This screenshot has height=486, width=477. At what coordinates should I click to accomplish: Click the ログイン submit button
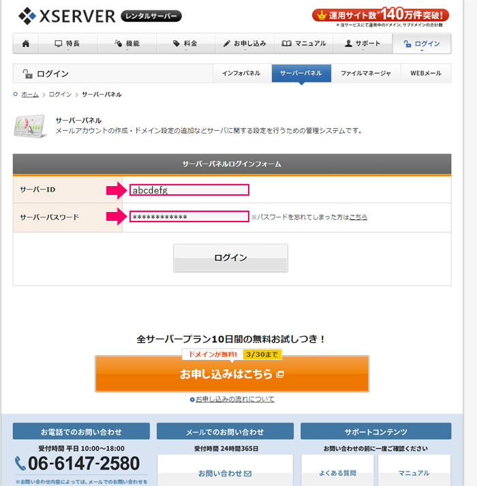(x=230, y=258)
